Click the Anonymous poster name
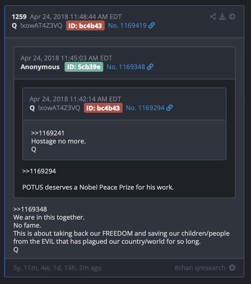This screenshot has width=251, height=284. point(40,67)
